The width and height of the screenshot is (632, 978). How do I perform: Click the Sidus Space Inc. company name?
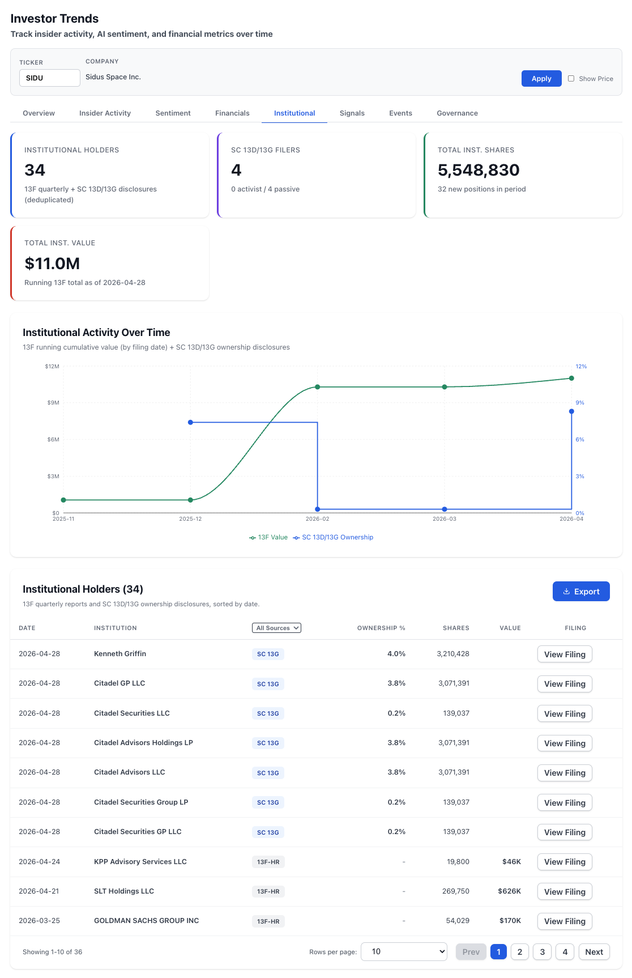(113, 77)
